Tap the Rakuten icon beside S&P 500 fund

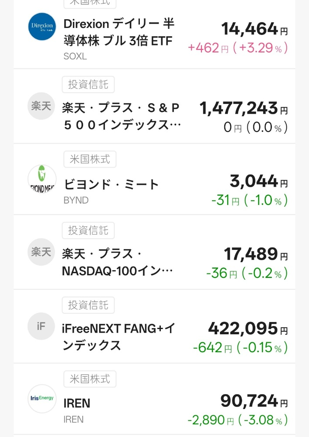pyautogui.click(x=42, y=107)
